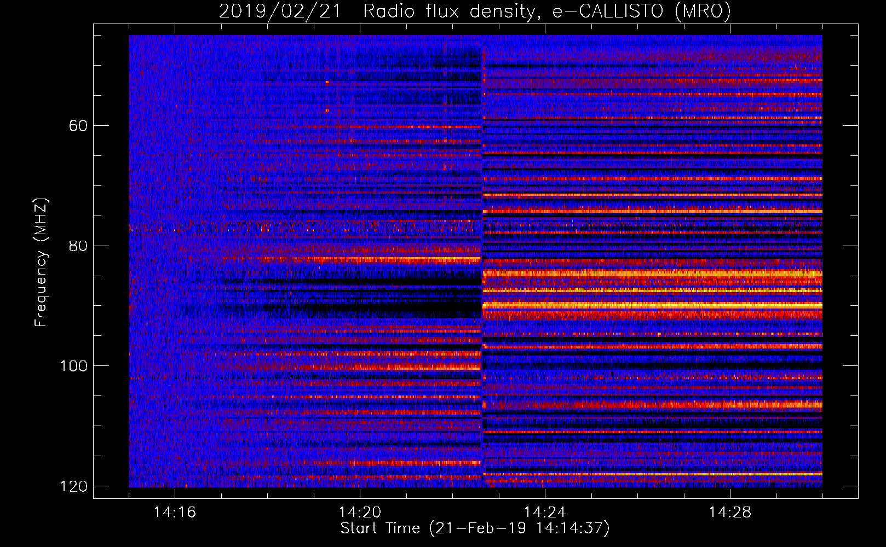Select the 14:24 time tick label

545,513
